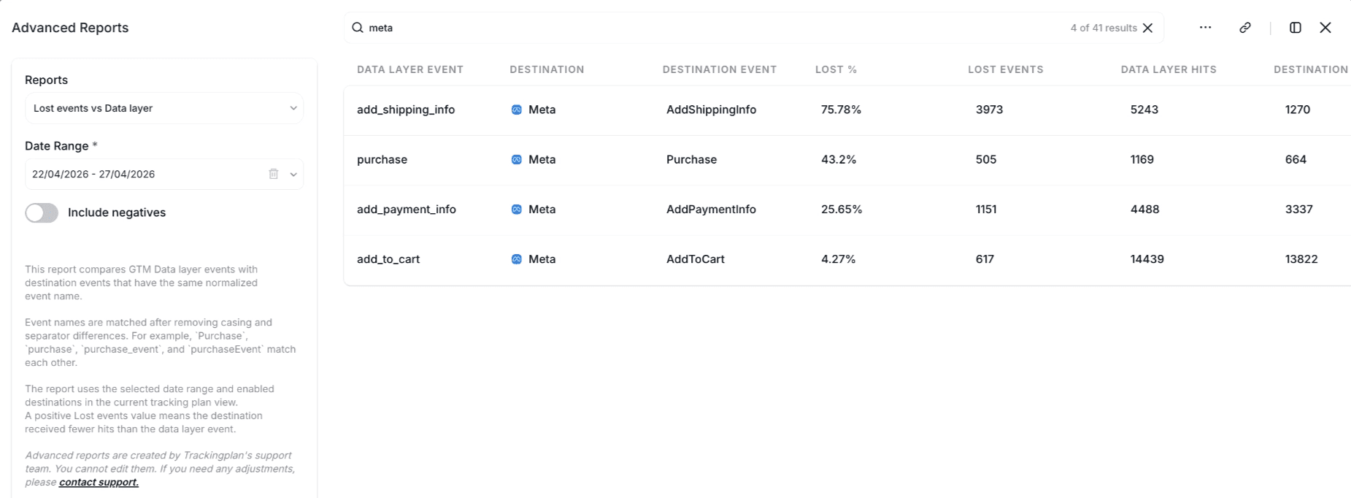Enable the Include negatives toggle
Viewport: 1351px width, 498px height.
[x=42, y=212]
